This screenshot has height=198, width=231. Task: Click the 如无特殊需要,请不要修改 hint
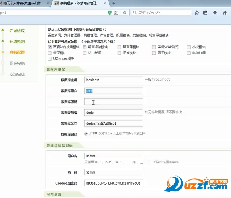pos(163,112)
